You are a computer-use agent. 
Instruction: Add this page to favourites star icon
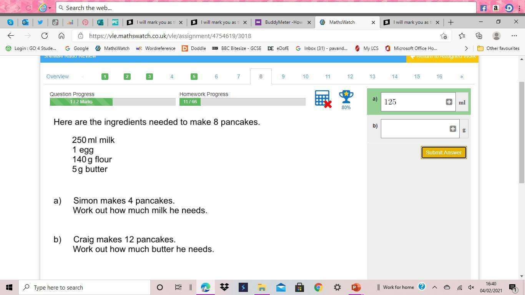444,36
